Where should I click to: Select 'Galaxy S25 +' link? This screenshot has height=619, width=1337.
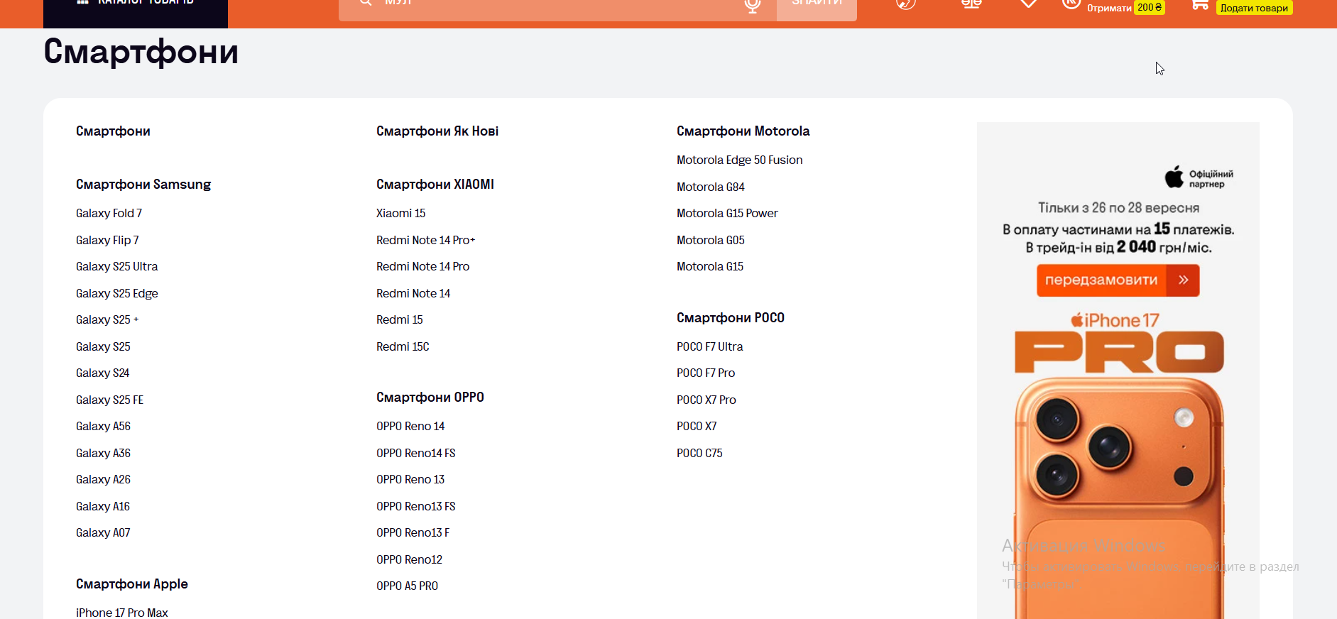(107, 320)
